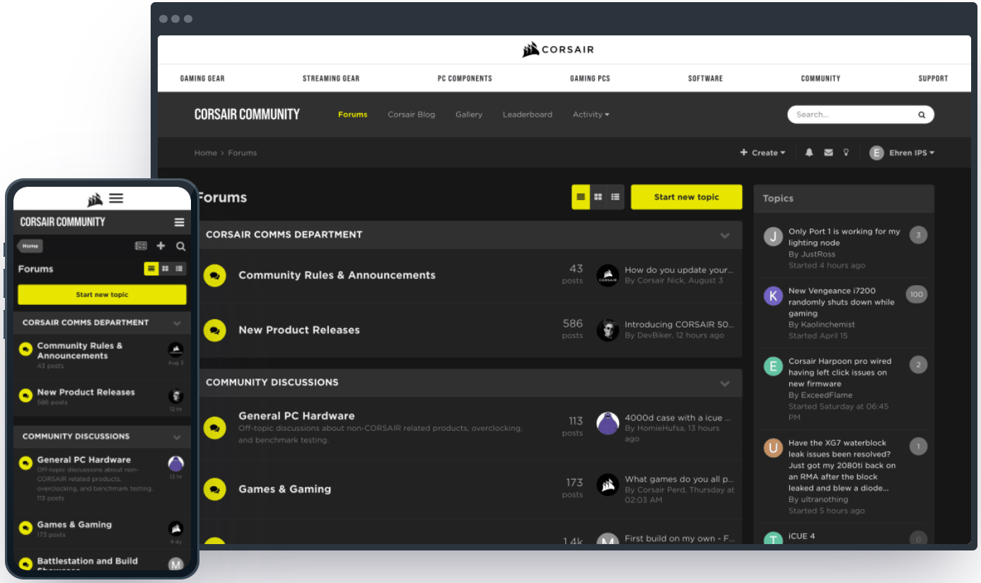Select mobile fluid list view toggle
981x583 pixels.
pos(179,269)
